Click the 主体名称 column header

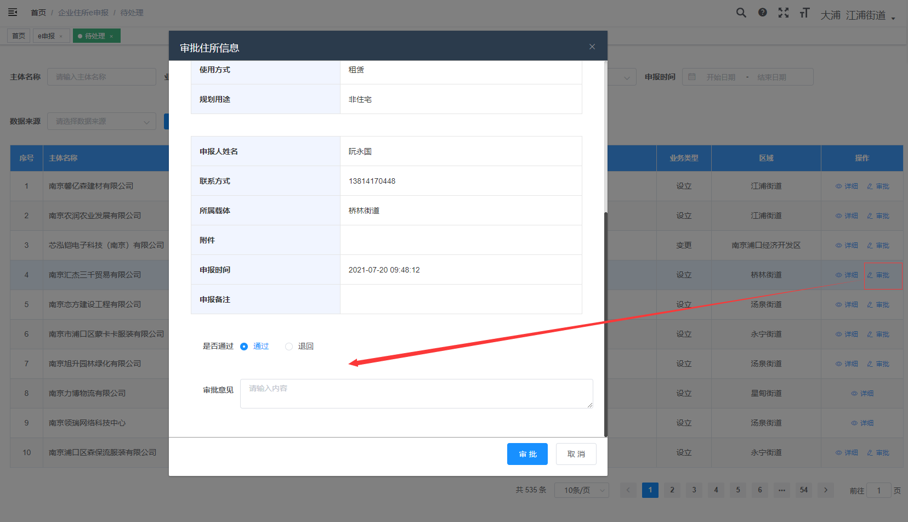click(x=63, y=158)
